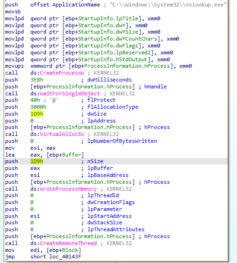The height and width of the screenshot is (263, 237).
Task: Click highlighted 1D9h on the dwSize line
Action: (x=37, y=114)
